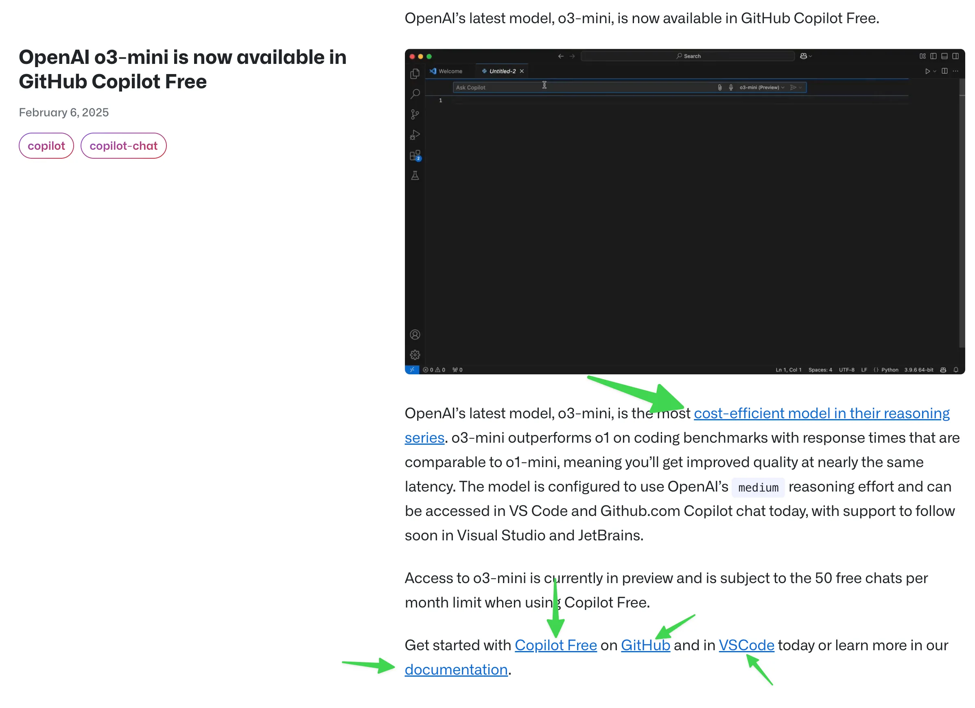Open the Manage settings gear
The image size is (975, 708).
click(x=415, y=354)
